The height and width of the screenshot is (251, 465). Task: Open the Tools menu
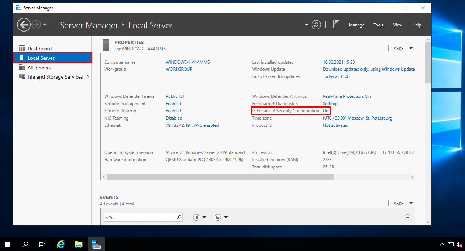coord(379,25)
